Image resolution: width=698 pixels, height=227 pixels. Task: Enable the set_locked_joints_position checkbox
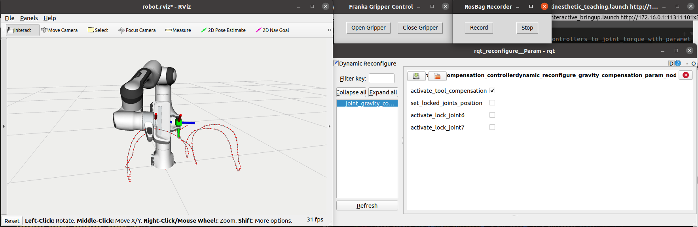pos(492,103)
